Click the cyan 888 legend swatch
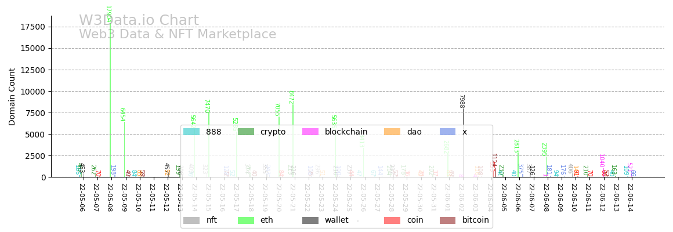Screen dimensions: 673x232 191,132
